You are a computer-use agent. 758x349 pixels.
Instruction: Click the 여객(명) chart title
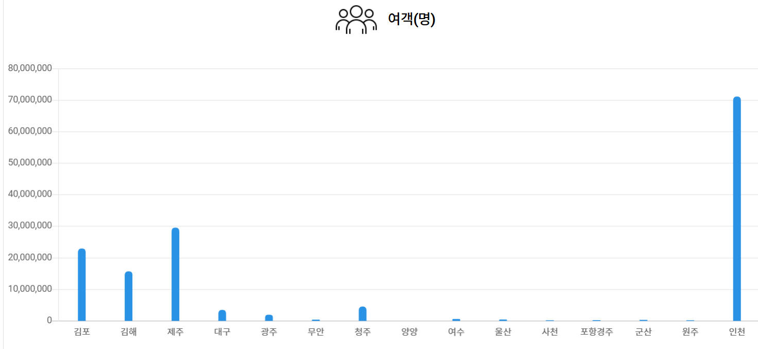411,20
